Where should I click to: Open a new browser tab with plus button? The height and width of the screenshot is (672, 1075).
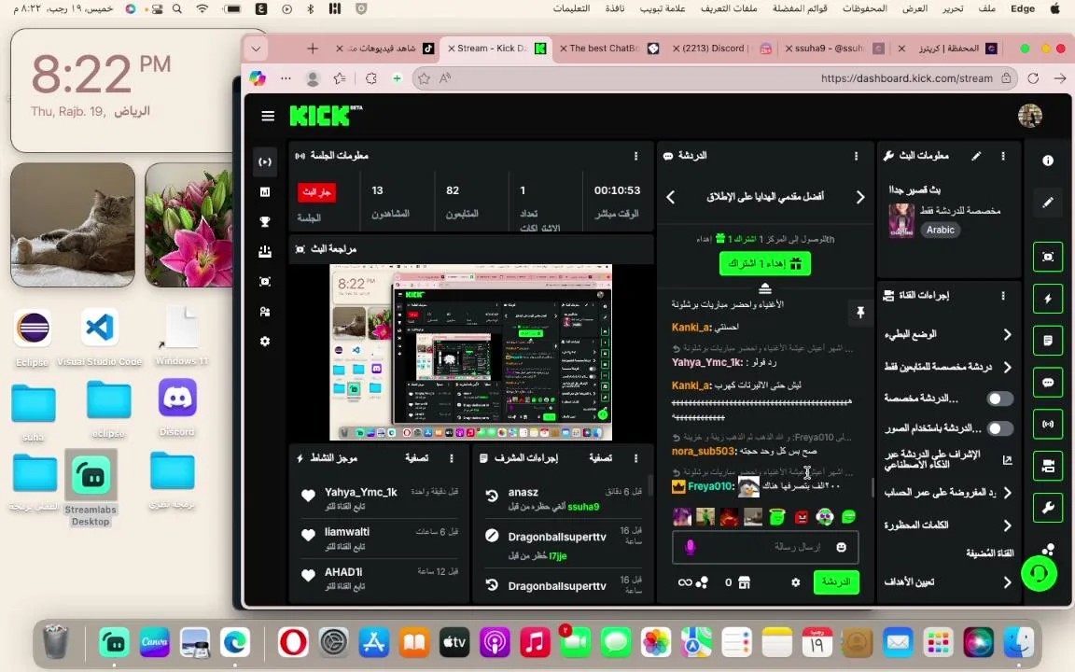click(313, 49)
